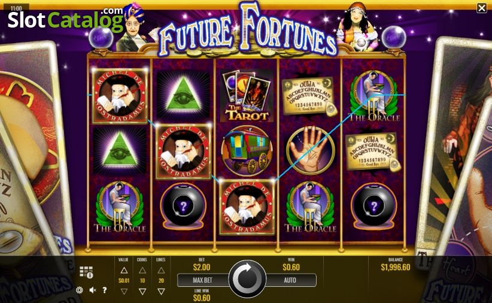Mute the game sound speaker icon

point(93,290)
